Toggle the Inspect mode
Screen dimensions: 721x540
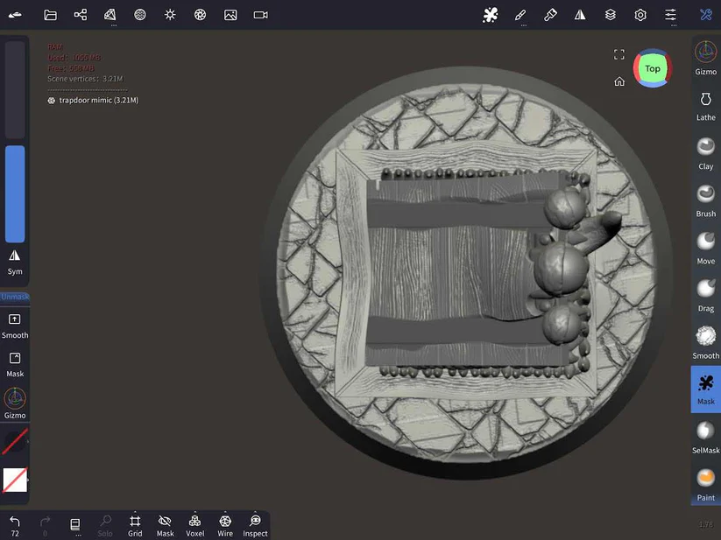coord(255,526)
